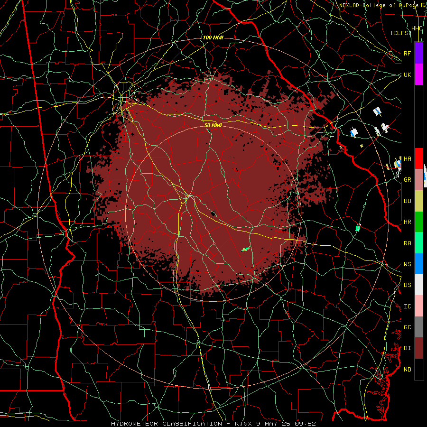The width and height of the screenshot is (427, 427).
Task: Click the NEXLAB-College of DuPage header text
Action: (x=379, y=5)
